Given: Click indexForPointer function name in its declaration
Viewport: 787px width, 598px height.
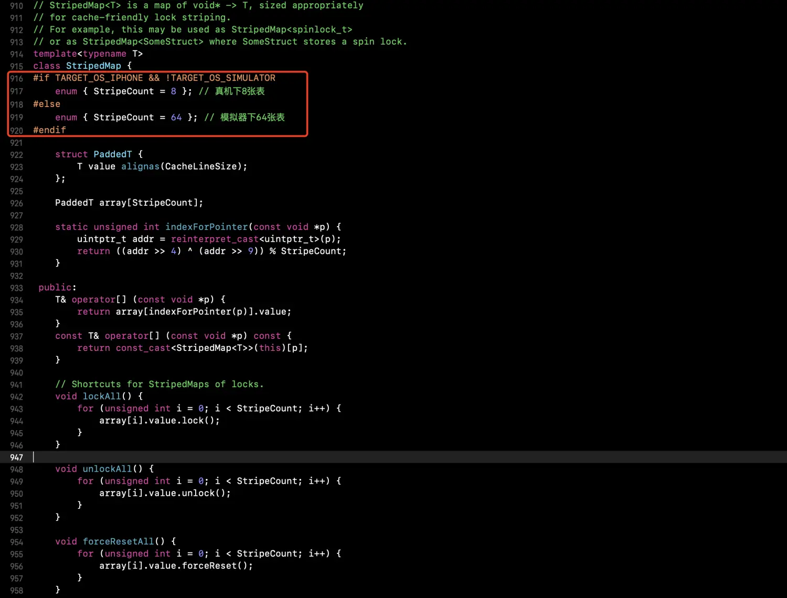Looking at the screenshot, I should coord(206,227).
